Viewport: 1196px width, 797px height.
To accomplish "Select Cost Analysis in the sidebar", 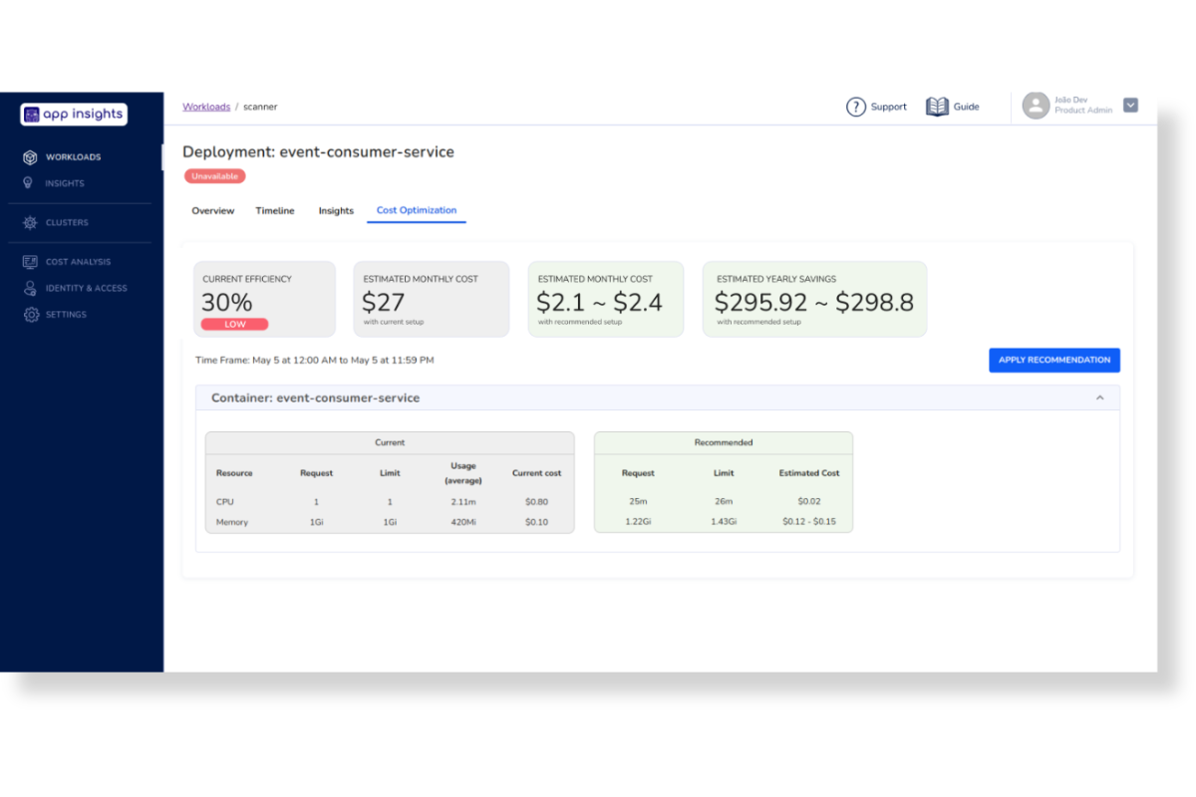I will (x=78, y=262).
